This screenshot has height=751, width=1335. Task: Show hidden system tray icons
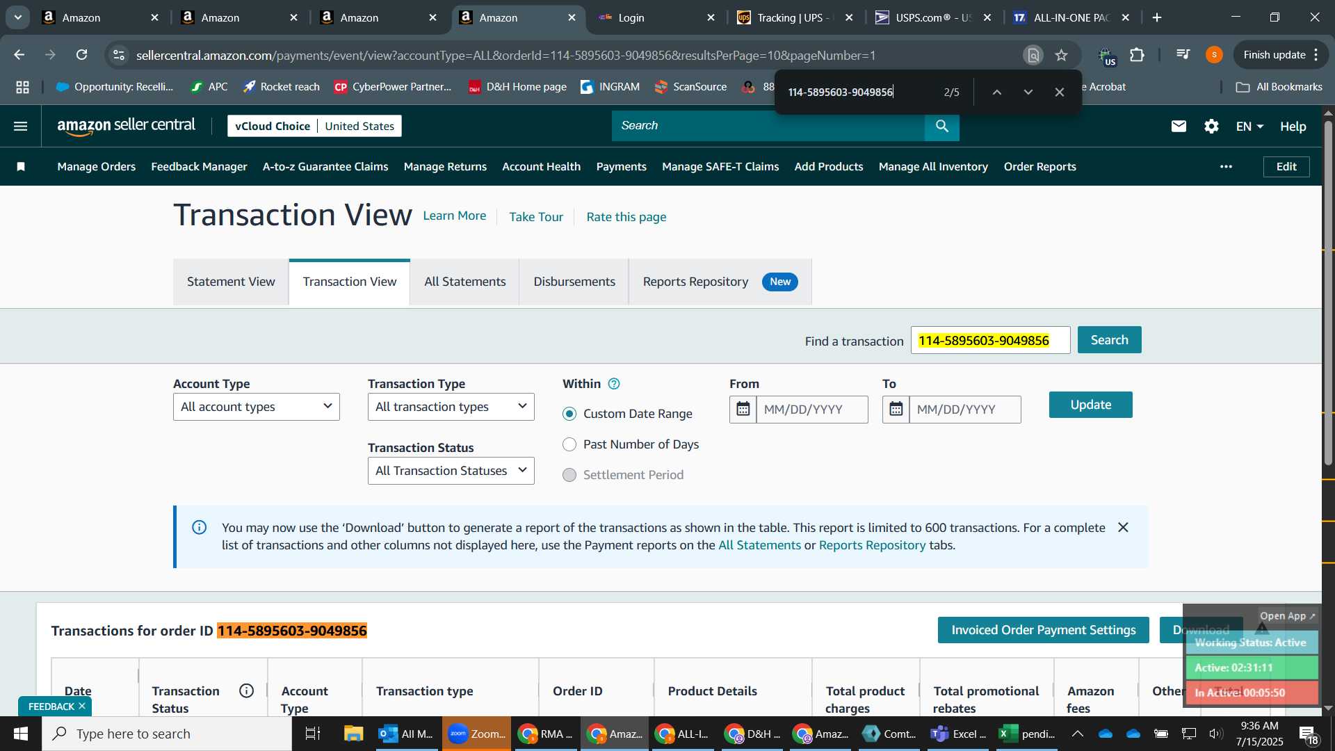(1077, 734)
